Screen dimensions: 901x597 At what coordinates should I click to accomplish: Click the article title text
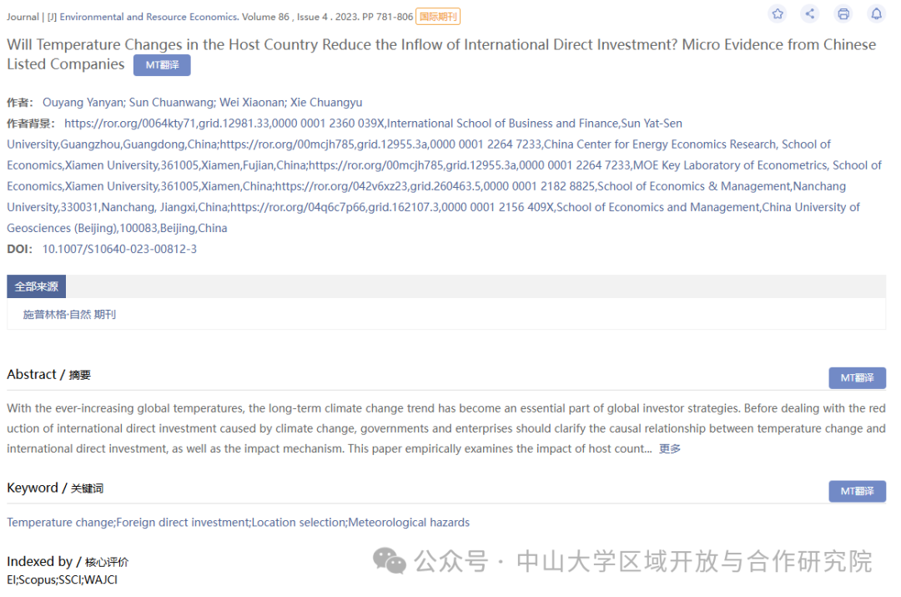coord(441,54)
